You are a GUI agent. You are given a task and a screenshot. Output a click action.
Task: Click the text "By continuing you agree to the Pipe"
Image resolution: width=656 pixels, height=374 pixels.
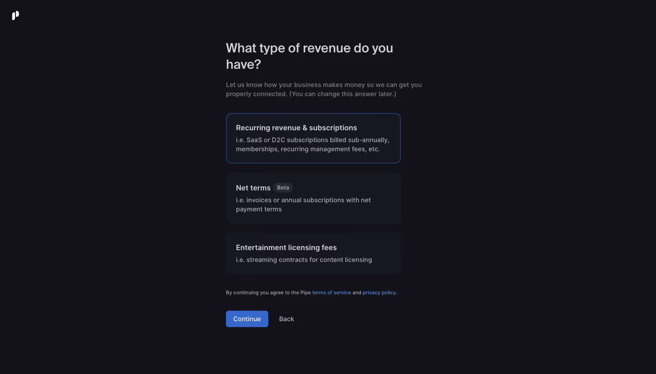tap(268, 292)
